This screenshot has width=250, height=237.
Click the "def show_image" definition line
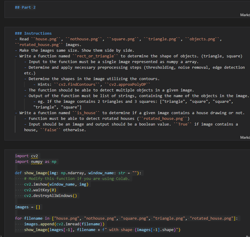pos(78,173)
